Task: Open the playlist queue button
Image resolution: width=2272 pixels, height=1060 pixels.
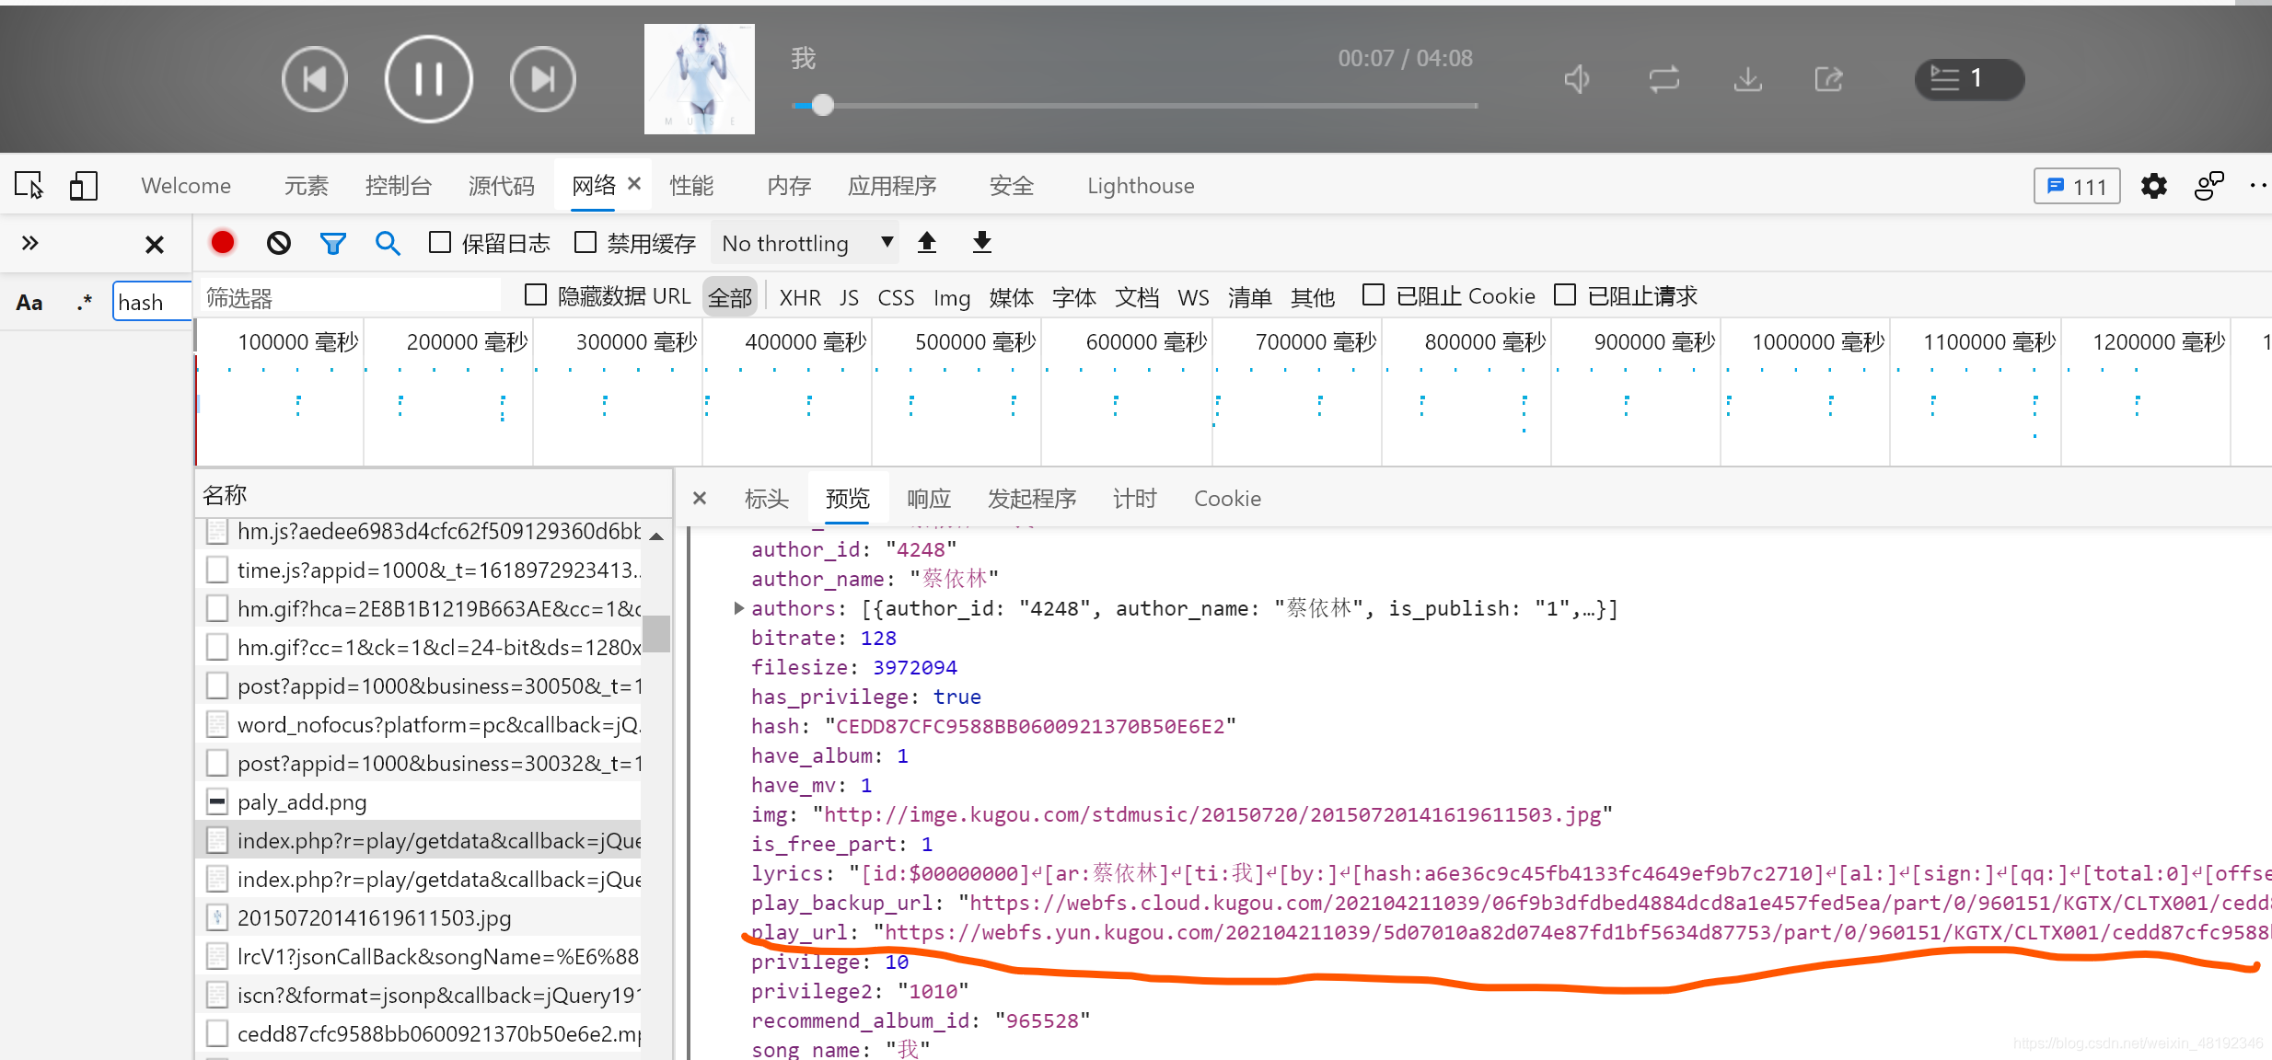Action: tap(1969, 79)
